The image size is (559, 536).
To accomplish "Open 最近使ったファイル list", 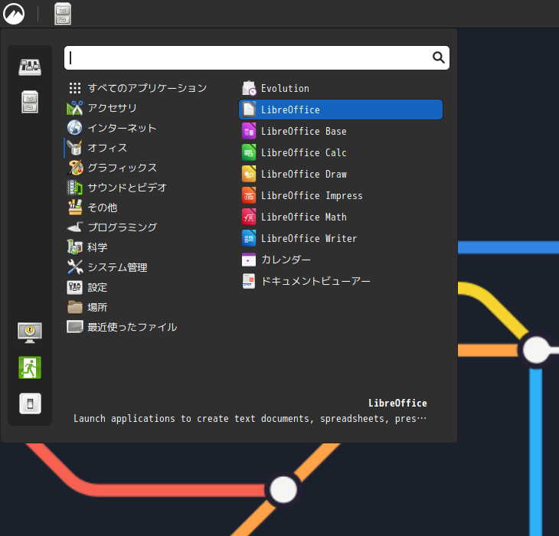I will 122,327.
